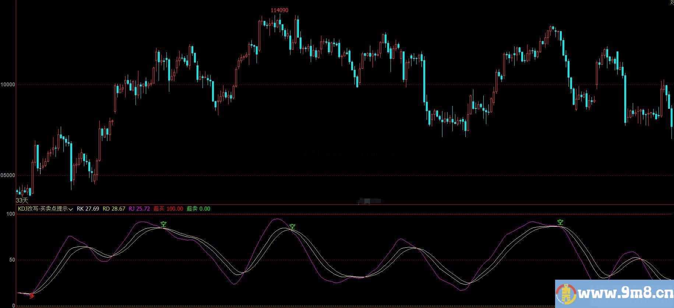Click the first green 空 sell signal marker
The width and height of the screenshot is (674, 308).
(x=163, y=224)
